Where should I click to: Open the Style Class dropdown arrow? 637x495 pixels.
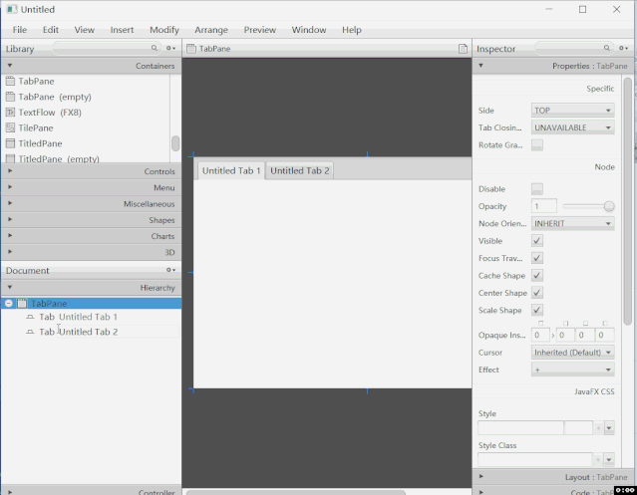click(609, 460)
